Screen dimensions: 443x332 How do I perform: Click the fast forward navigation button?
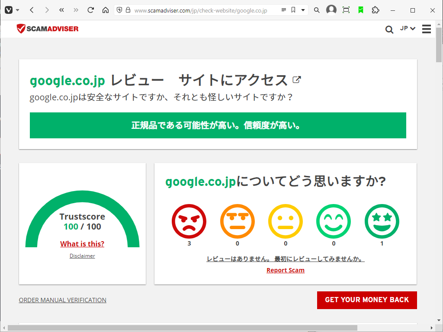pyautogui.click(x=76, y=10)
